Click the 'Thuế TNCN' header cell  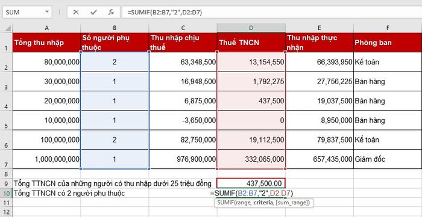click(x=251, y=43)
